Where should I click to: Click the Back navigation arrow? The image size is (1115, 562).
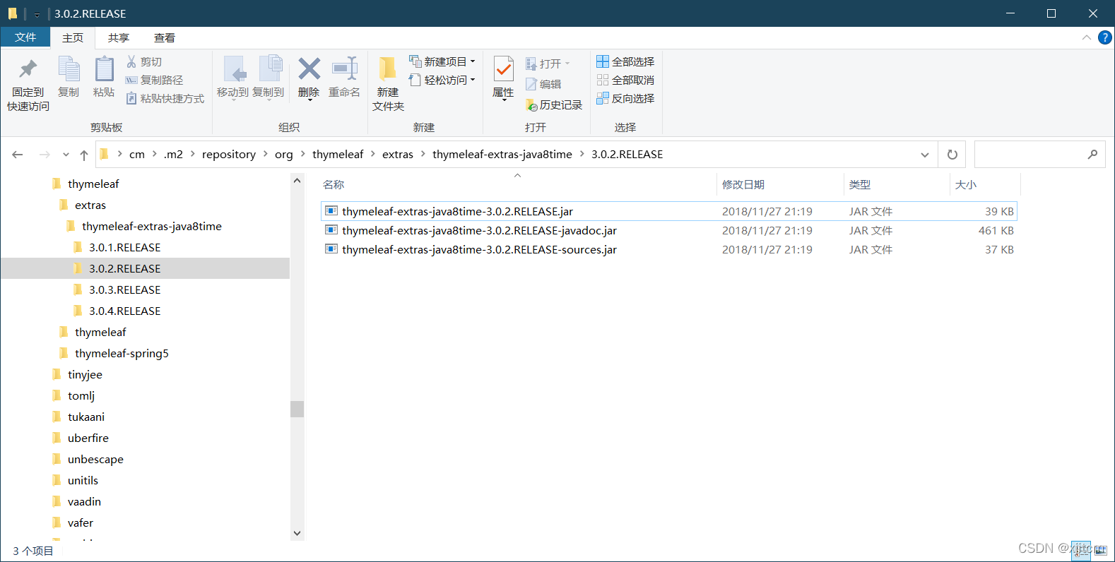(18, 155)
